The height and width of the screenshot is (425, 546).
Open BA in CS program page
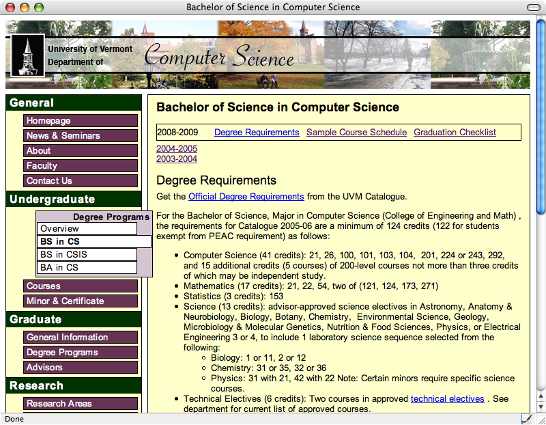[x=87, y=267]
